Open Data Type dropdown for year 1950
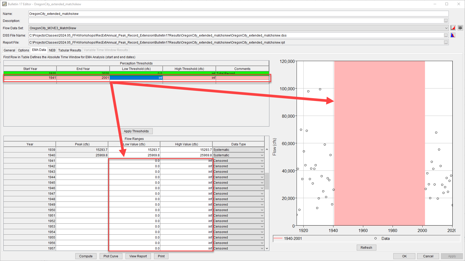This screenshot has height=261, width=465. point(262,210)
